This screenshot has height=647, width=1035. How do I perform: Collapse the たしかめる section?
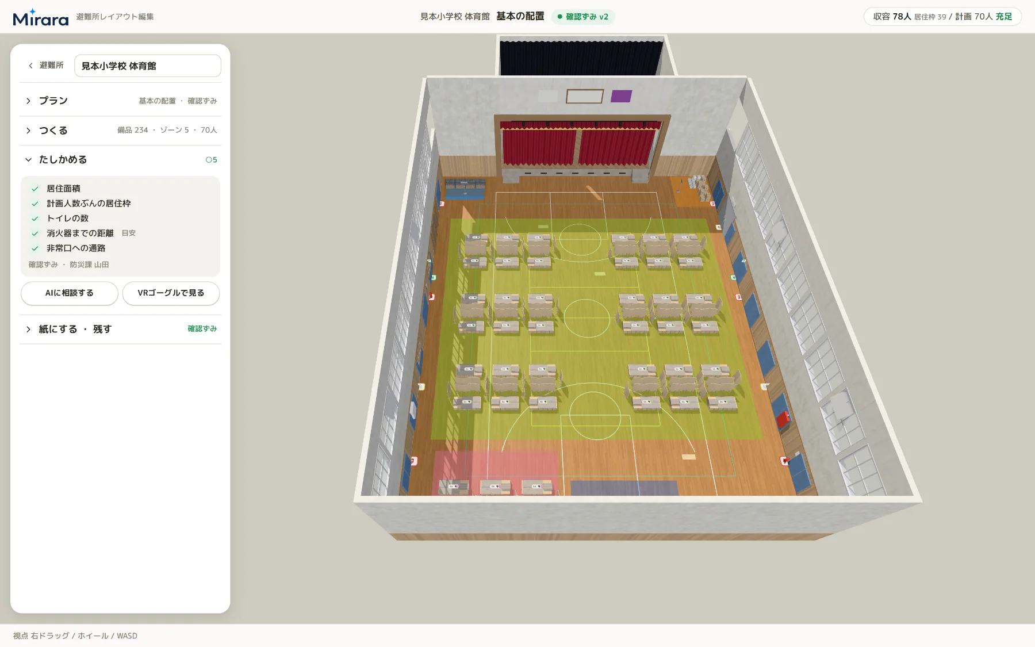tap(120, 159)
